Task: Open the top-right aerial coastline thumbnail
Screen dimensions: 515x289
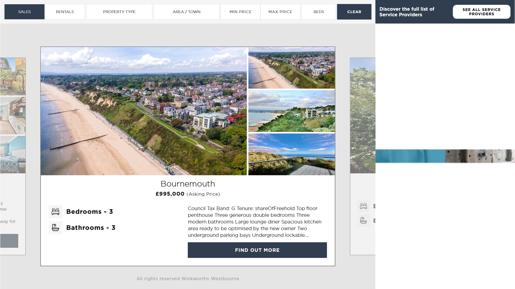Action: coord(292,68)
